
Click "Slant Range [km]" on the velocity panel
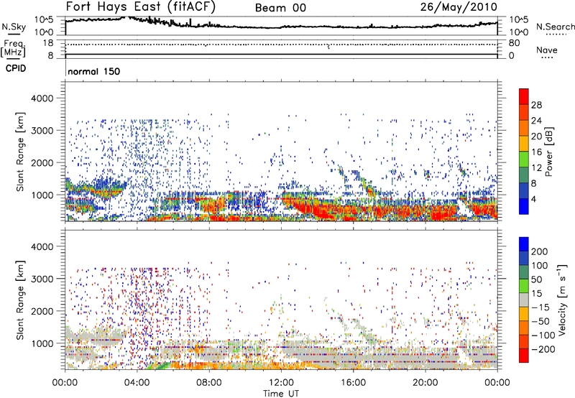(20, 300)
